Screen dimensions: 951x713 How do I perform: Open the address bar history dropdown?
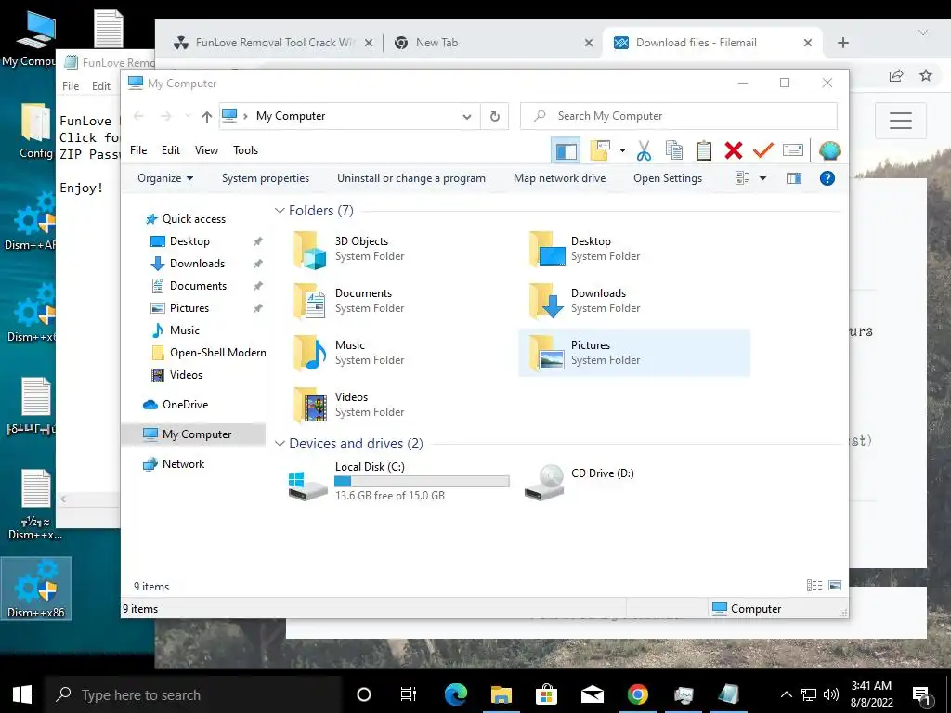[x=467, y=116]
